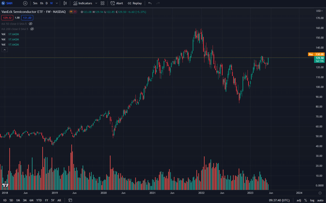Click the undo arrow
The width and height of the screenshot is (326, 203).
pyautogui.click(x=149, y=3)
